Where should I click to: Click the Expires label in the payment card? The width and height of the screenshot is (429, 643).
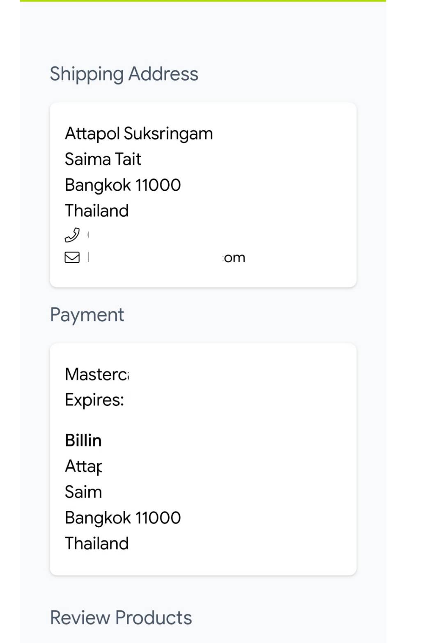click(94, 400)
